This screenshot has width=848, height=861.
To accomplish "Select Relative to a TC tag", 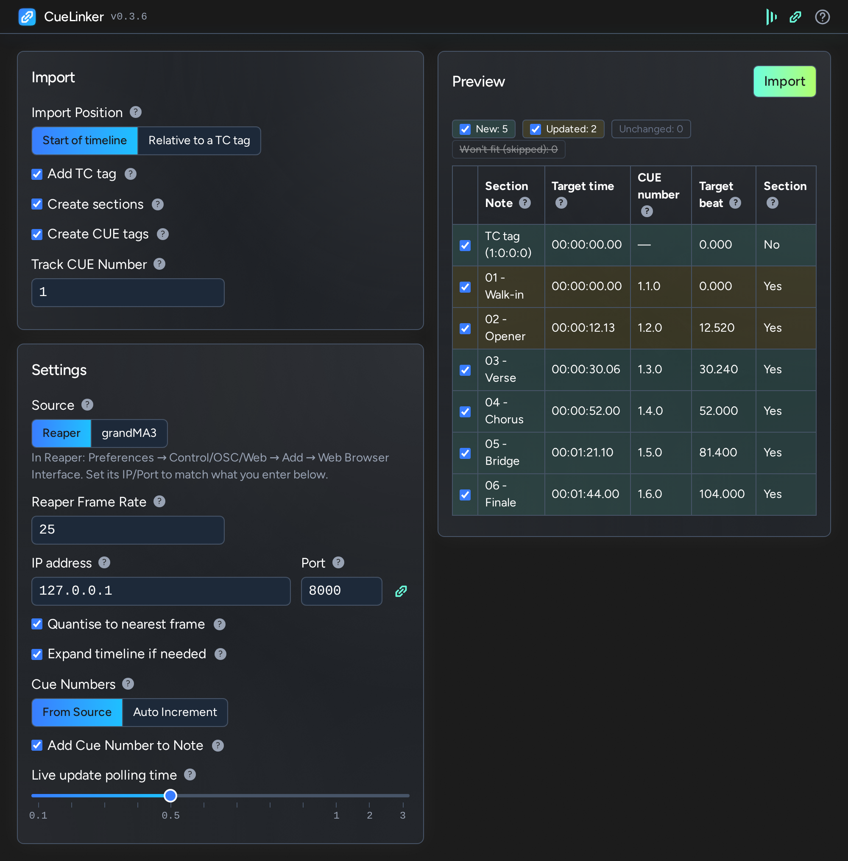I will (199, 141).
